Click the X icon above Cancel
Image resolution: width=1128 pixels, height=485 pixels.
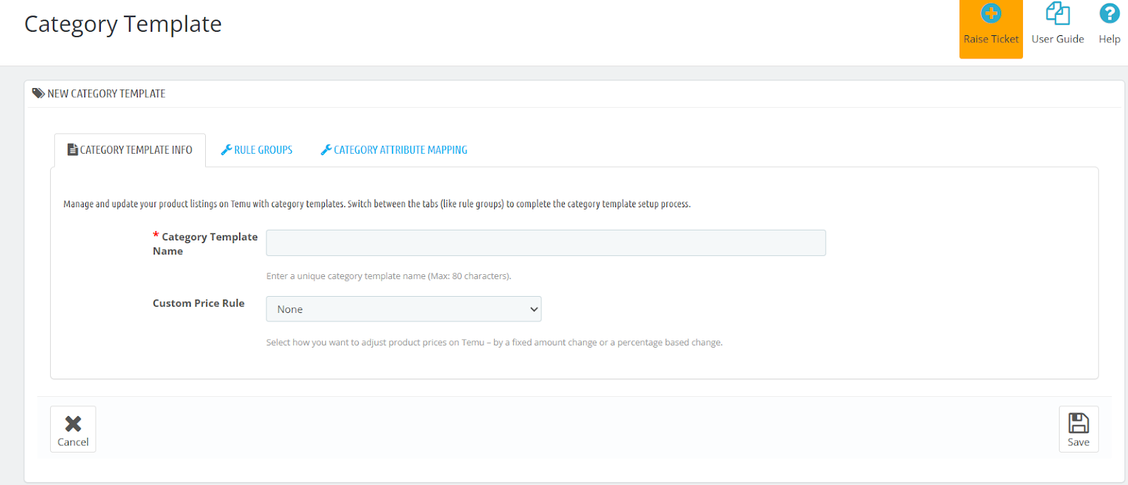click(73, 423)
